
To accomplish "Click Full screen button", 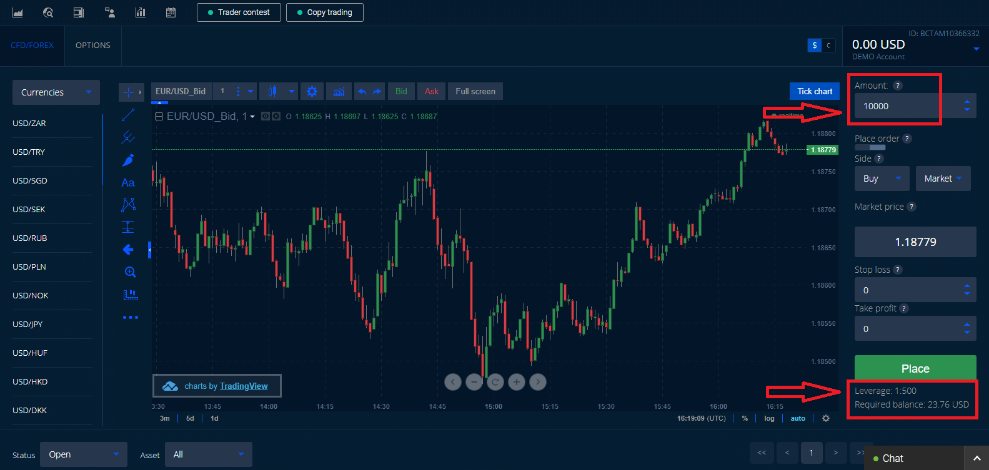I will pyautogui.click(x=475, y=91).
